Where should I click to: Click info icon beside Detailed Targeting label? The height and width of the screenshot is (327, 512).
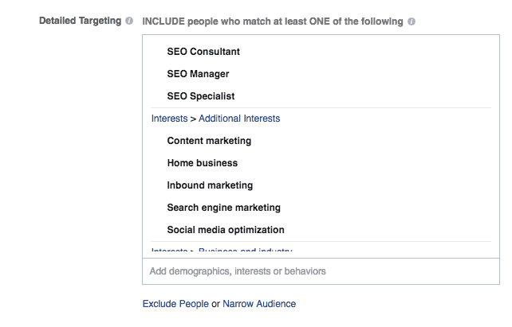coord(129,21)
